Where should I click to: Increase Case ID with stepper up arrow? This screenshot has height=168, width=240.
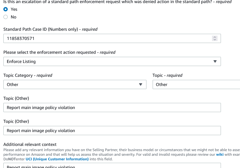(215, 37)
